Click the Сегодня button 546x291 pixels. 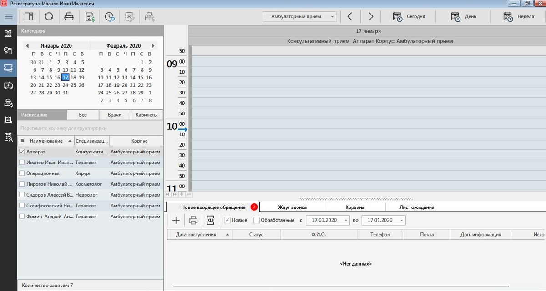tap(408, 16)
